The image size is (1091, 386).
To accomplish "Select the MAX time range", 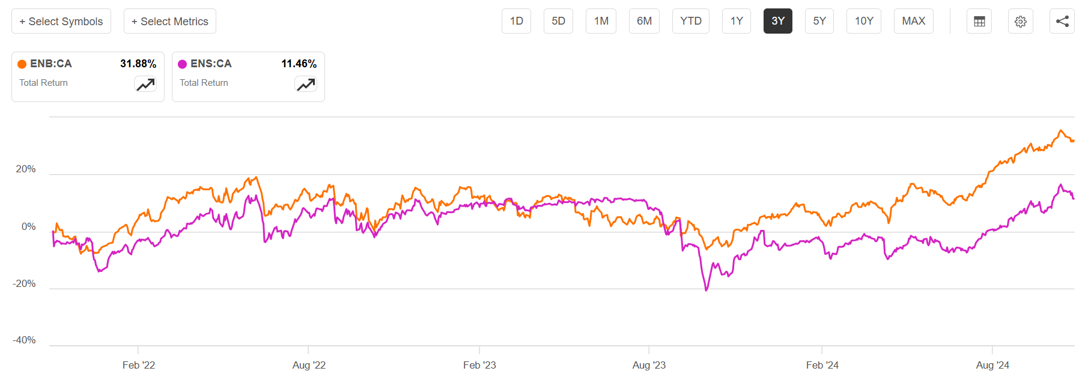I will (914, 21).
